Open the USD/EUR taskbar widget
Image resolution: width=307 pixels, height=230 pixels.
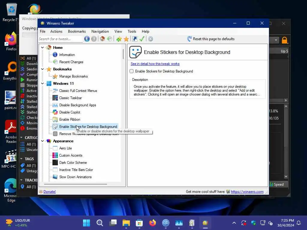point(18,223)
